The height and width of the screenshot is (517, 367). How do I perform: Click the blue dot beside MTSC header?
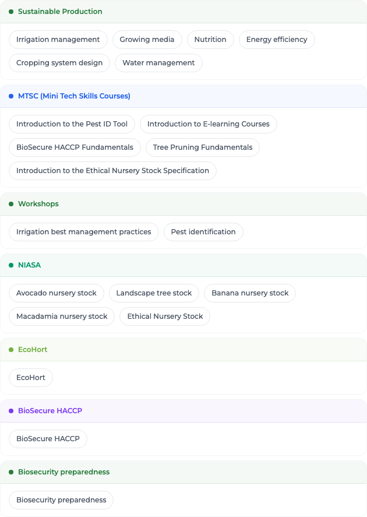tap(11, 96)
